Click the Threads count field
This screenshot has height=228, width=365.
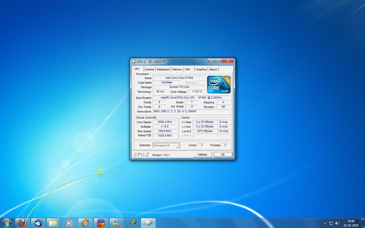tap(225, 145)
